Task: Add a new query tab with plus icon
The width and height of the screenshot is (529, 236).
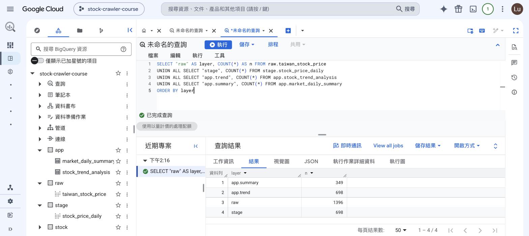Action: pyautogui.click(x=288, y=31)
